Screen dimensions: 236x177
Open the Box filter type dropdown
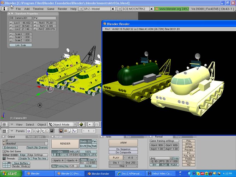pyautogui.click(x=84, y=163)
